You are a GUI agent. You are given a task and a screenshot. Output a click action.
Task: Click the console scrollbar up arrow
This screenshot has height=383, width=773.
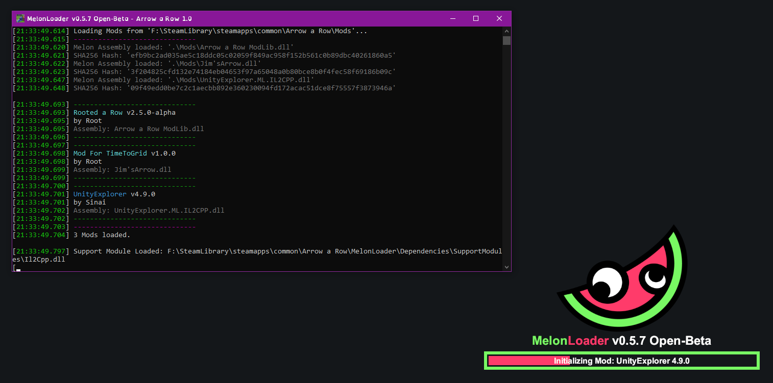point(506,31)
